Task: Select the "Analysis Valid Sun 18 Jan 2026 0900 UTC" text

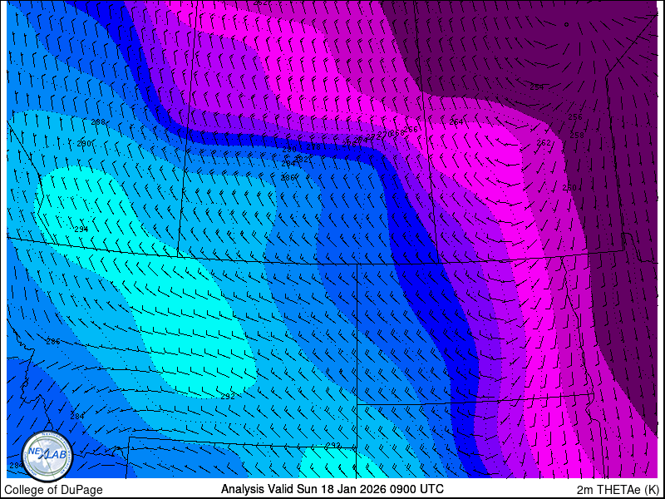Action: pos(332,489)
